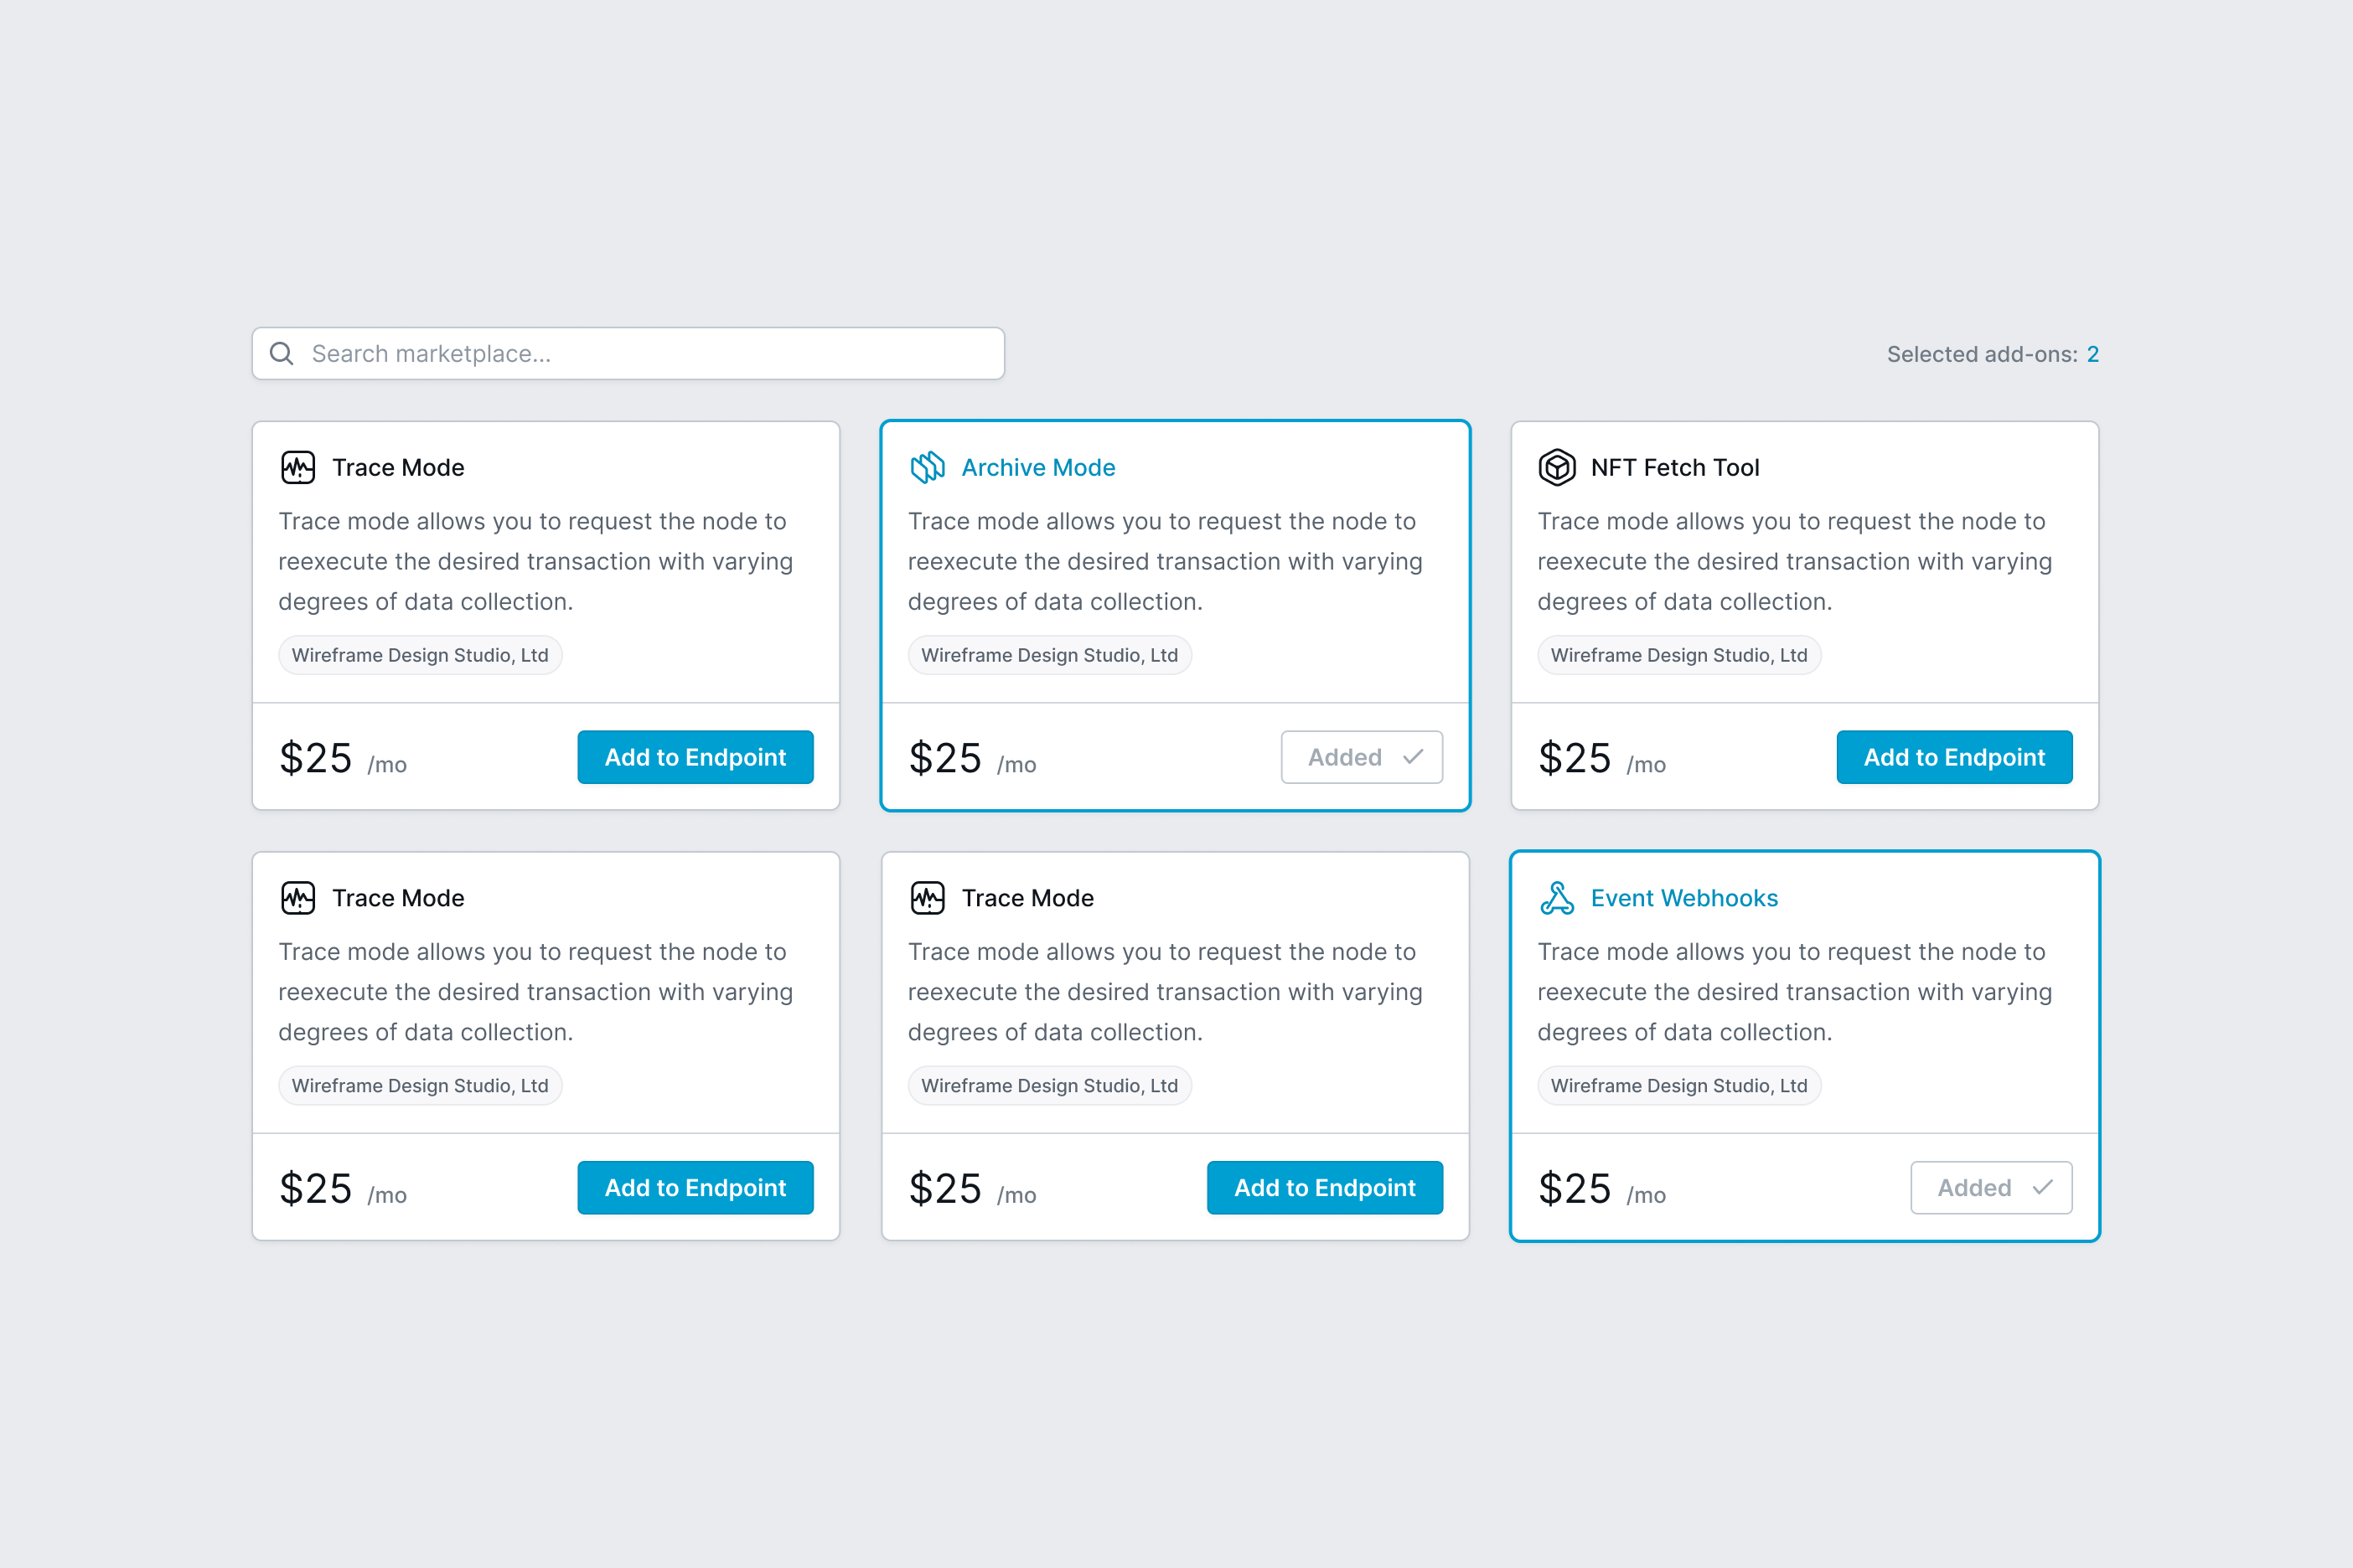
Task: Click Event Webhooks' Wireframe Design Studio tag
Action: coord(1678,1086)
